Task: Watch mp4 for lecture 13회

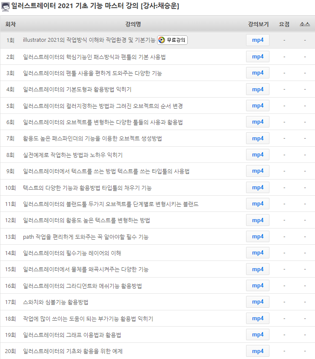Action: click(258, 237)
